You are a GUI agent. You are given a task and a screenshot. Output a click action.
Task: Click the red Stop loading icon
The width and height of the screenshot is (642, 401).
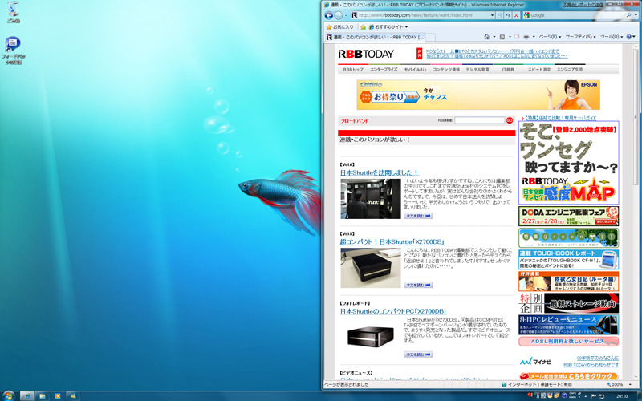coord(516,15)
